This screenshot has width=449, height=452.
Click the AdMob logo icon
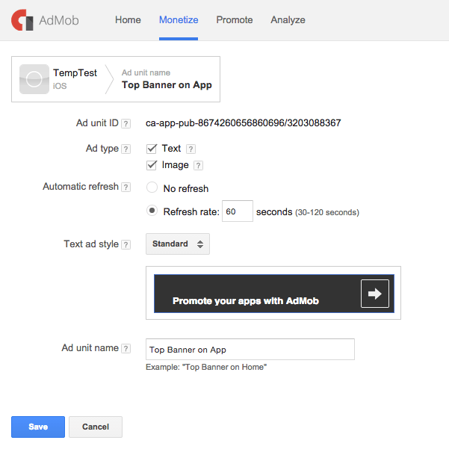click(22, 20)
